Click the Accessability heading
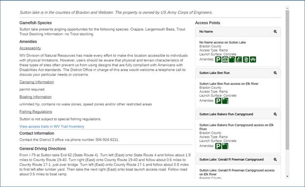 30,48
